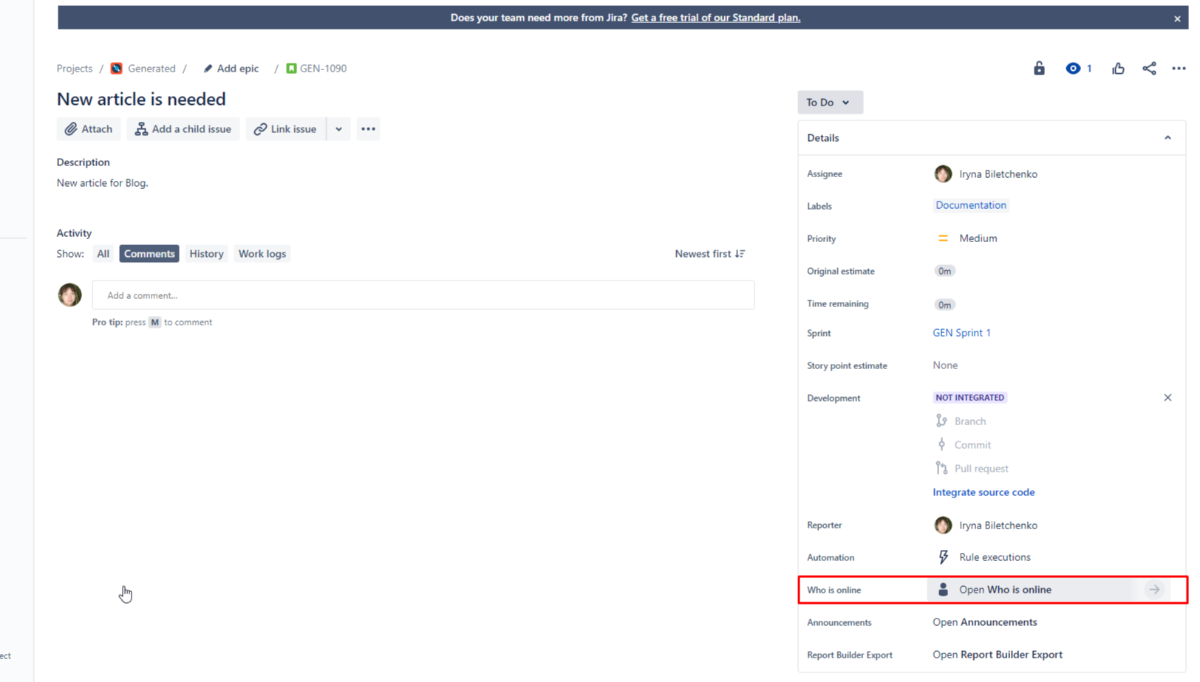
Task: Open the To Do status dropdown
Action: 830,103
